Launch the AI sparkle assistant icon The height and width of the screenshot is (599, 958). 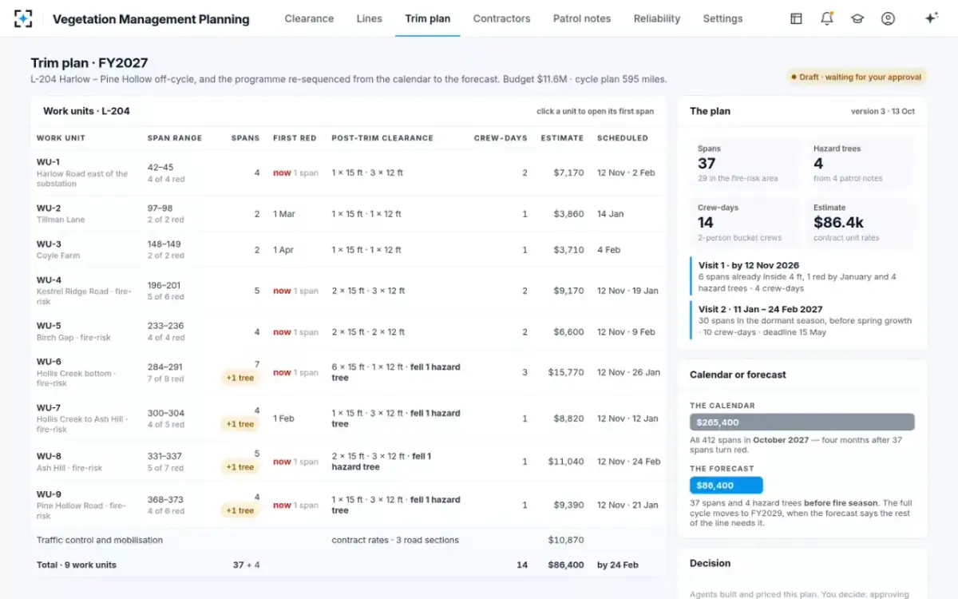click(x=931, y=18)
